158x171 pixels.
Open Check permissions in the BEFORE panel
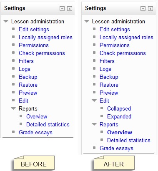[x=42, y=53]
